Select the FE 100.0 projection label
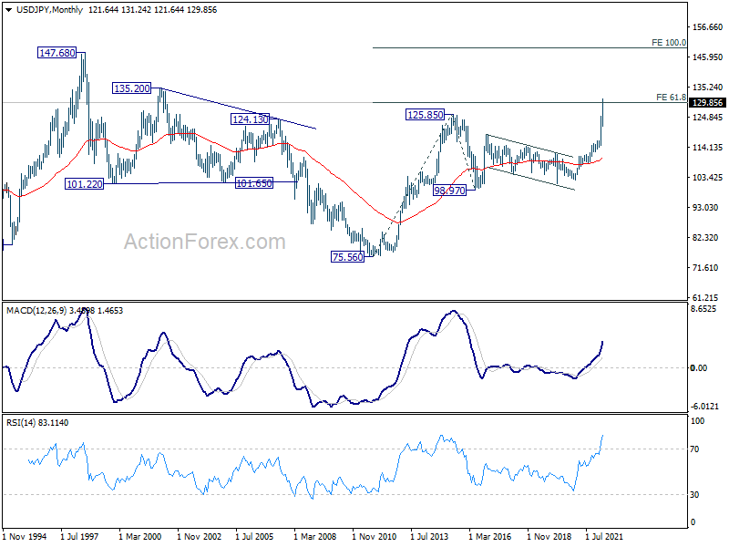 [669, 43]
